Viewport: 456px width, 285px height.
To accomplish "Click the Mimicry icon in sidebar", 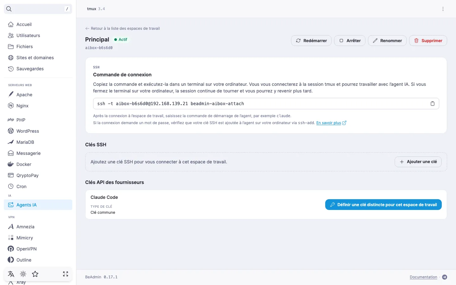I will [x=11, y=238].
